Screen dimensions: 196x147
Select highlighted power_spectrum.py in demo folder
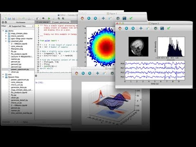tap(20, 69)
